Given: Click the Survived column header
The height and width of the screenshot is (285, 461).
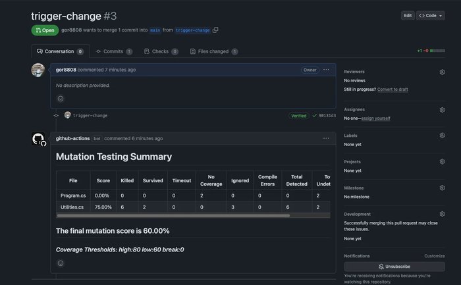Looking at the screenshot, I should point(153,180).
